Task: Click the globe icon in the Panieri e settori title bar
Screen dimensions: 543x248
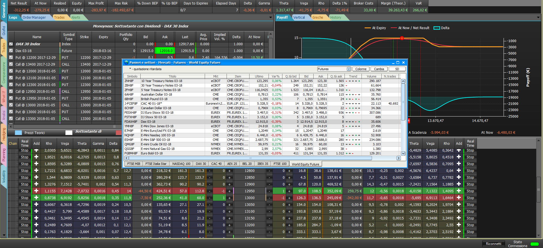Action: point(126,62)
